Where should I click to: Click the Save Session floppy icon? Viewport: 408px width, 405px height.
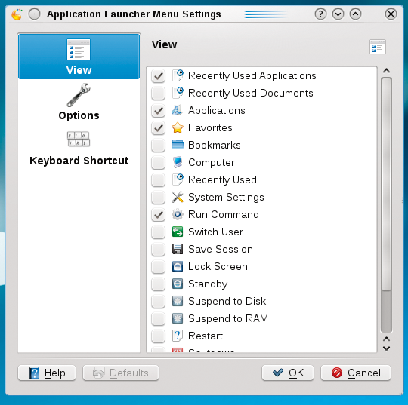tap(178, 249)
